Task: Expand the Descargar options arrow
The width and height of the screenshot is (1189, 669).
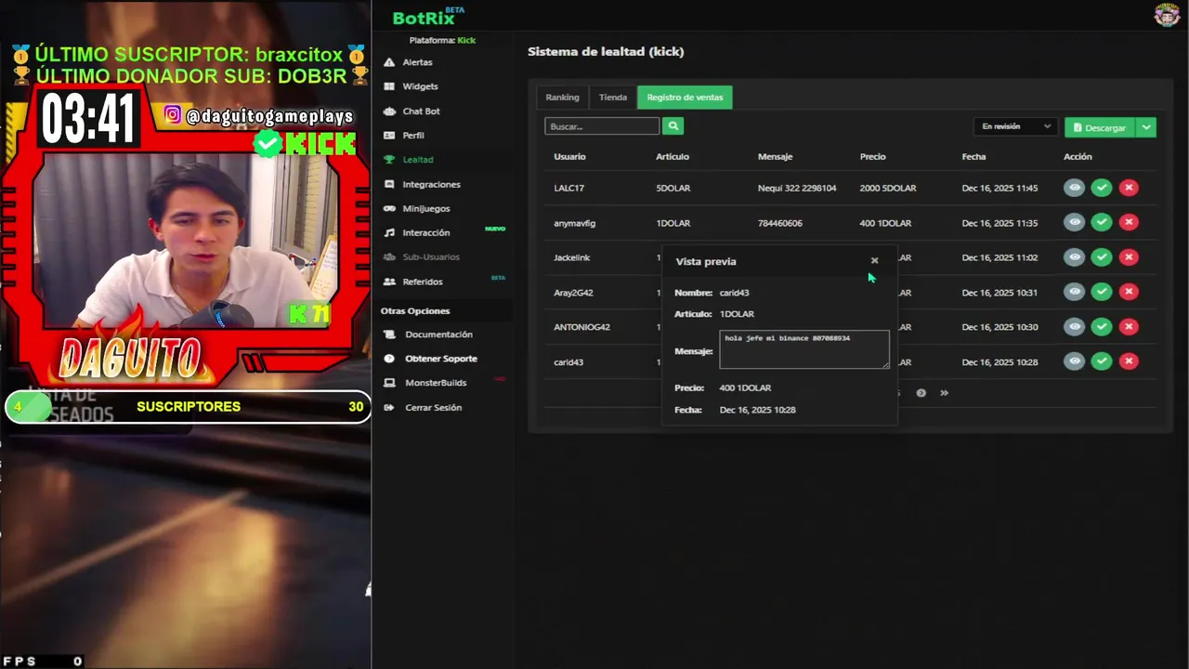Action: click(1146, 127)
